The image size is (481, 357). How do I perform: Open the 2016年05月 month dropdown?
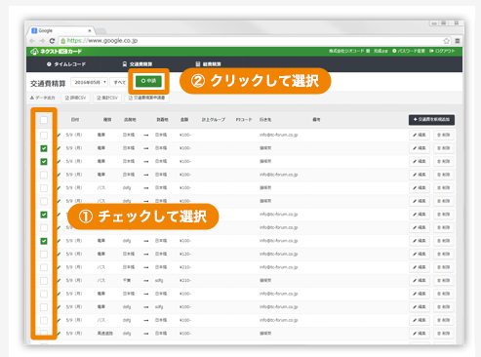[x=89, y=82]
